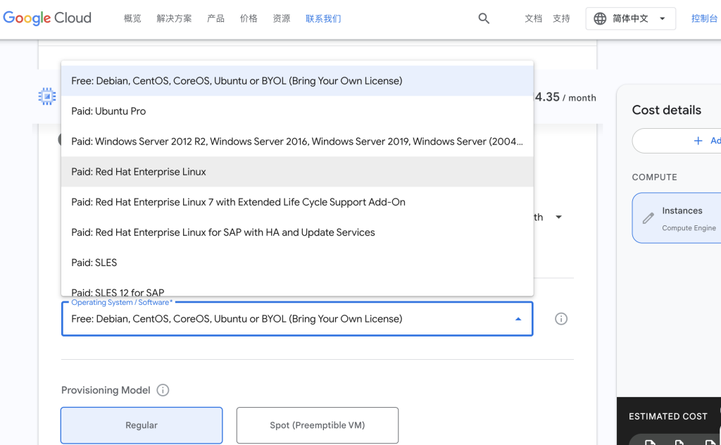721x445 pixels.
Task: Click the pencil edit icon on Instances card
Action: click(648, 218)
